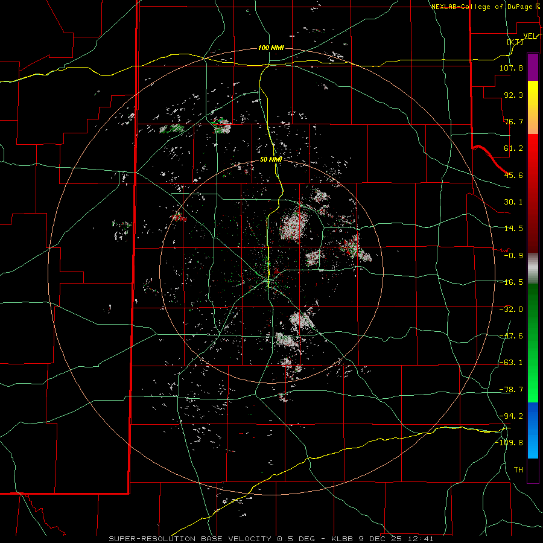Screen dimensions: 543x543
Task: Pick the purple segment of the velocity bar
Action: click(x=533, y=67)
